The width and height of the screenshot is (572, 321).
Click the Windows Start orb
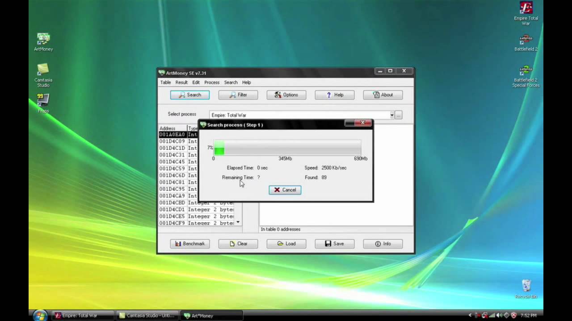coord(39,315)
